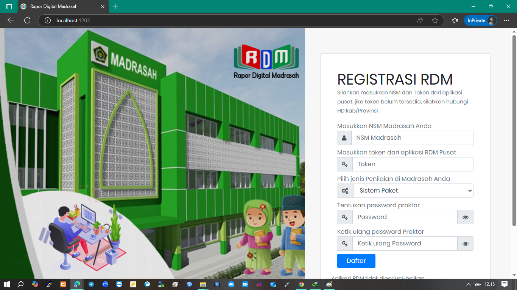Open the Windows Start menu

click(x=7, y=284)
